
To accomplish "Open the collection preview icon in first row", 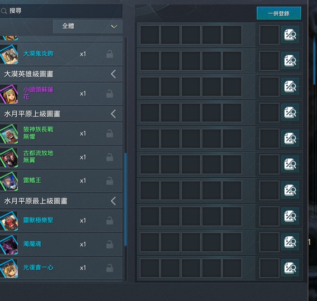I will pos(290,35).
